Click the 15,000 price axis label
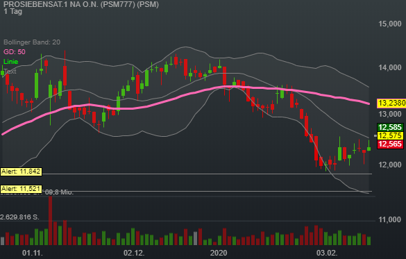Image resolution: width=406 pixels, height=259 pixels. point(389,24)
